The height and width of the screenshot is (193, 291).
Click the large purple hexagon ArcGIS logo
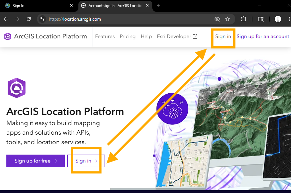coord(17,88)
